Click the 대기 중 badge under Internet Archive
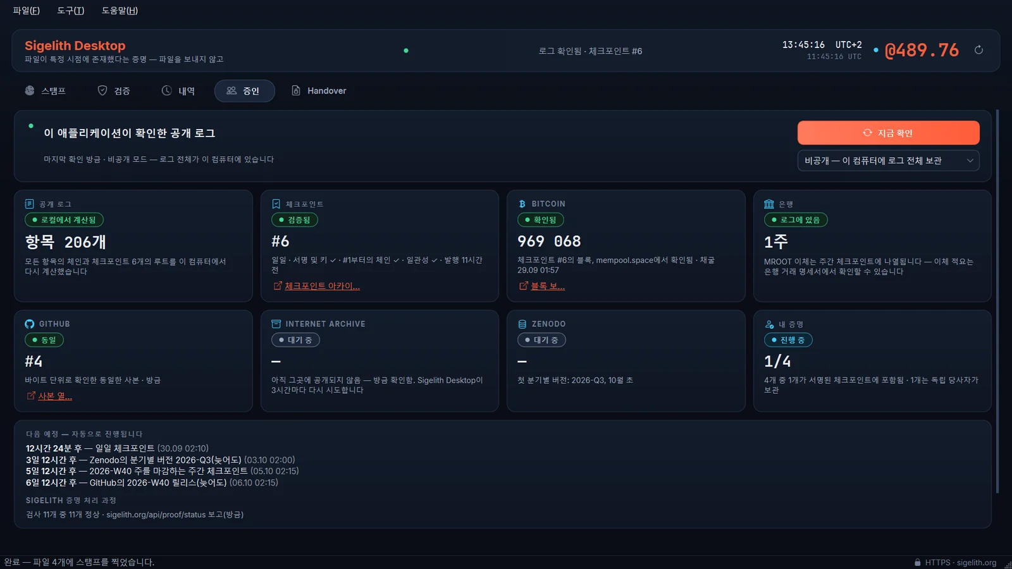The height and width of the screenshot is (569, 1012). click(x=295, y=340)
